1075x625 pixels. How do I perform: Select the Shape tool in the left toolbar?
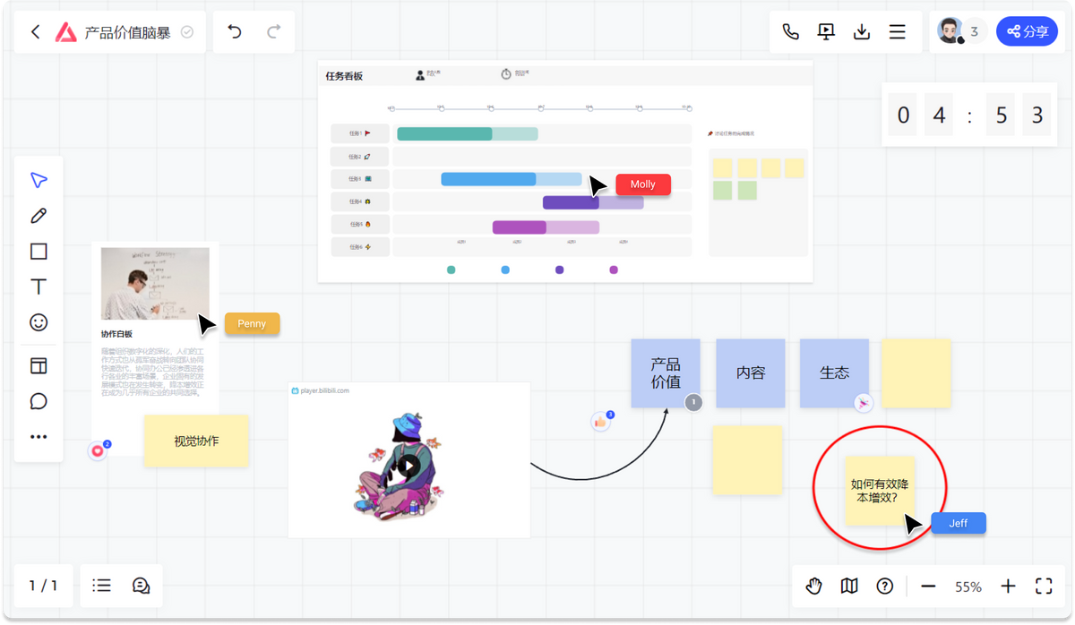pos(39,252)
